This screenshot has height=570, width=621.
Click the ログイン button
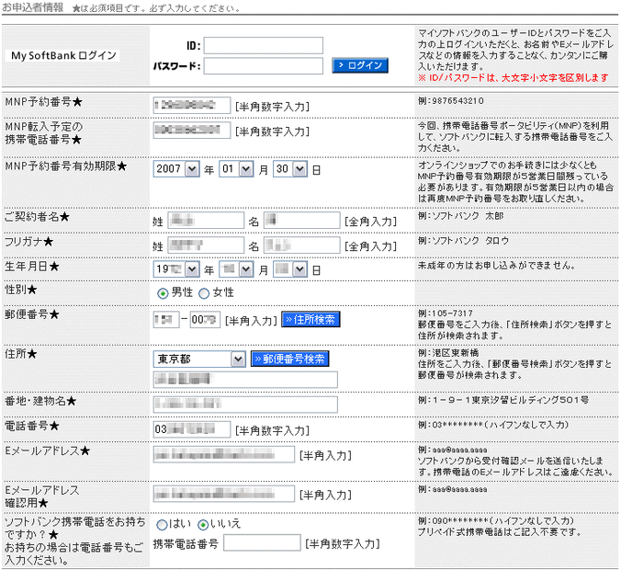click(x=360, y=65)
